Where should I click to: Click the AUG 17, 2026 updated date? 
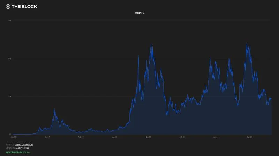(x=23, y=148)
